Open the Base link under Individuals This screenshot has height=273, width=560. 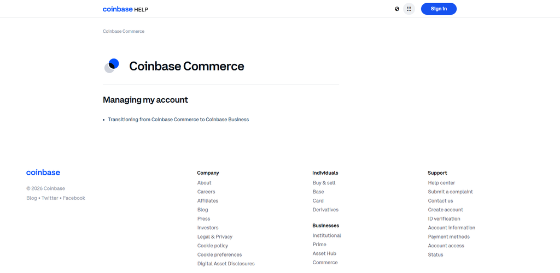click(x=318, y=192)
